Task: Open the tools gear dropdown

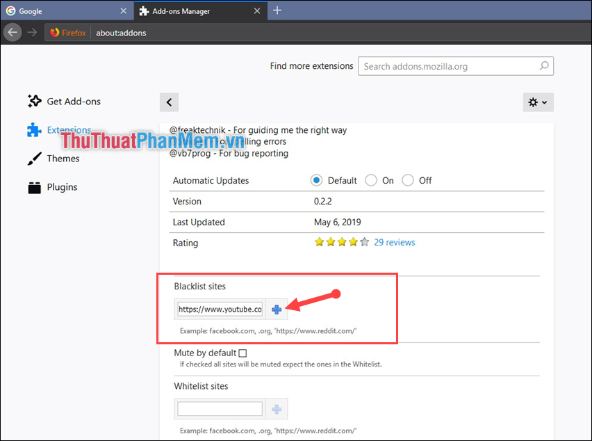Action: click(538, 102)
